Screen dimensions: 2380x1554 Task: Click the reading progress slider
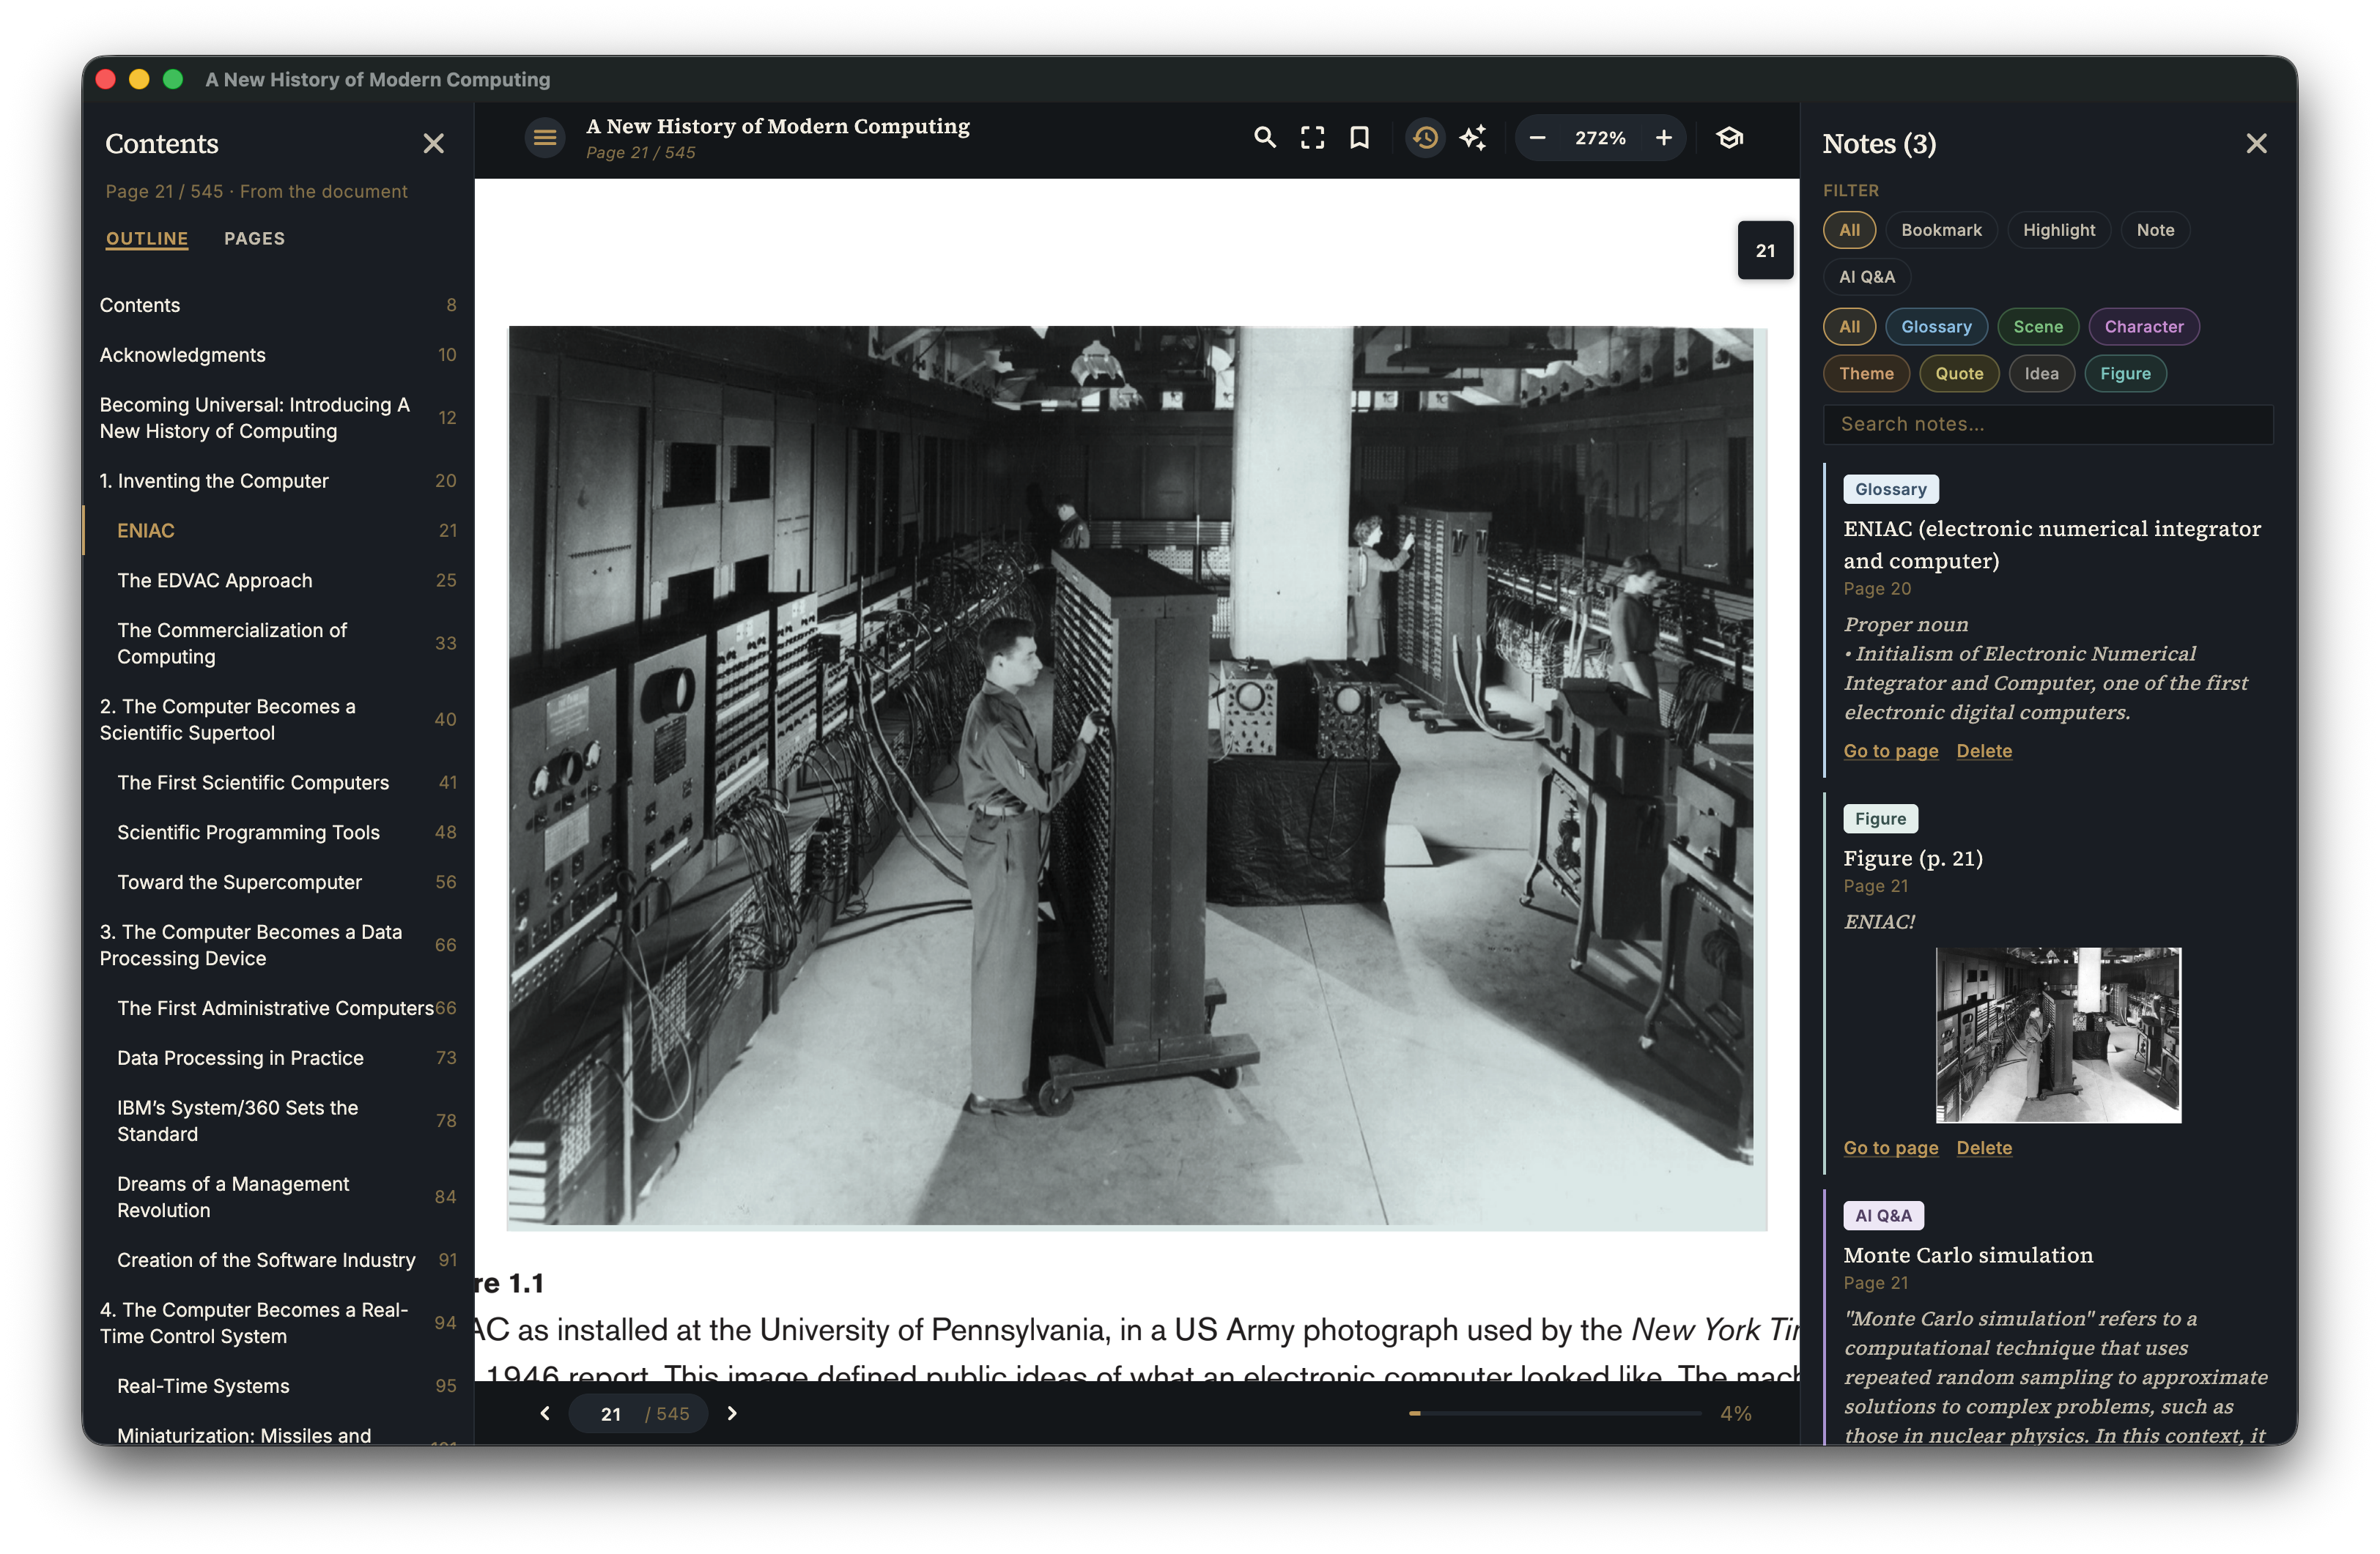point(1555,1413)
